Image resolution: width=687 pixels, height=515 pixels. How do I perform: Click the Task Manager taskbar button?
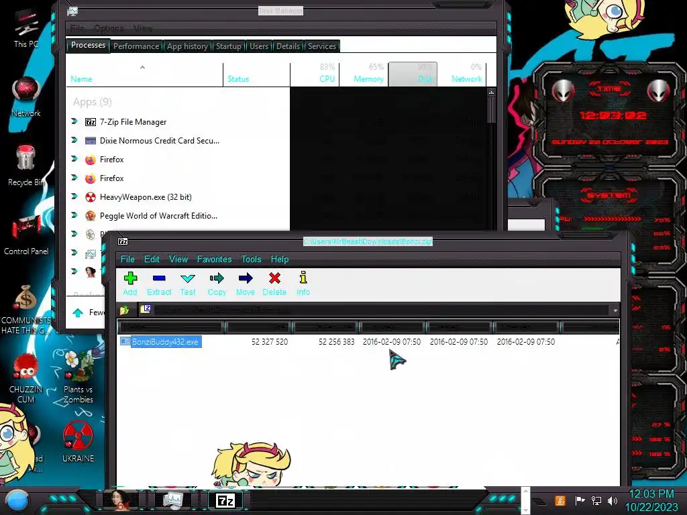coord(172,500)
